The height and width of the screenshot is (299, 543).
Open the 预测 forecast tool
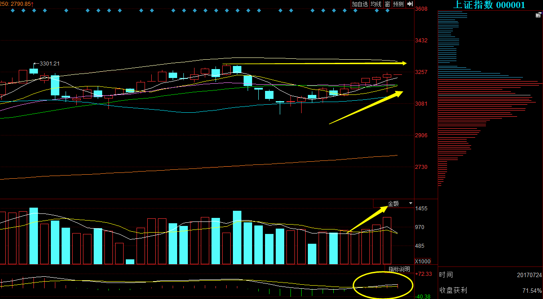[x=398, y=4]
